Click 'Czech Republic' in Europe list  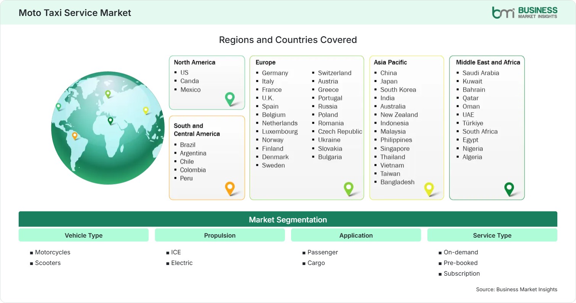[340, 131]
